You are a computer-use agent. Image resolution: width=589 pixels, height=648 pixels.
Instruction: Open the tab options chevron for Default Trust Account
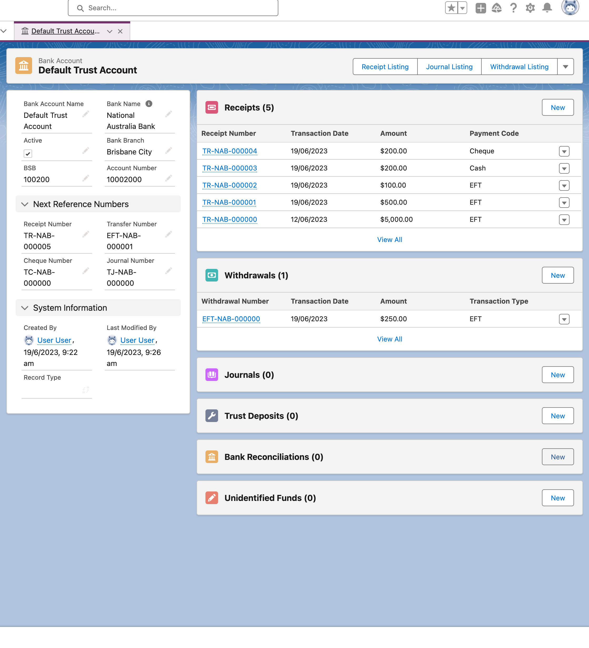click(x=110, y=31)
